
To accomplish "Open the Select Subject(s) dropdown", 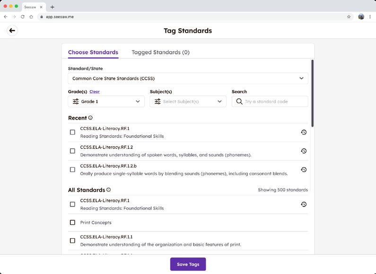I will [188, 102].
